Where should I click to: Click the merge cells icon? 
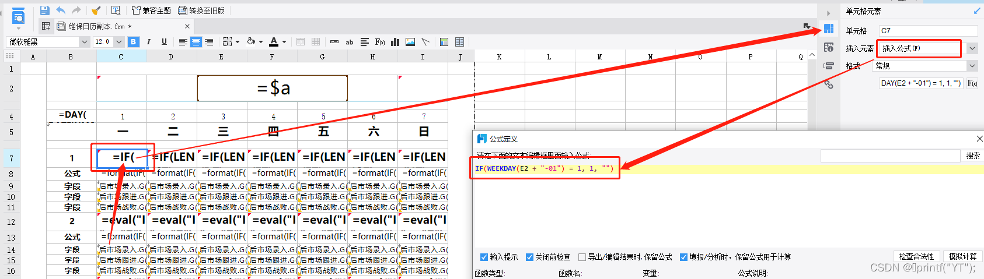pyautogui.click(x=301, y=42)
